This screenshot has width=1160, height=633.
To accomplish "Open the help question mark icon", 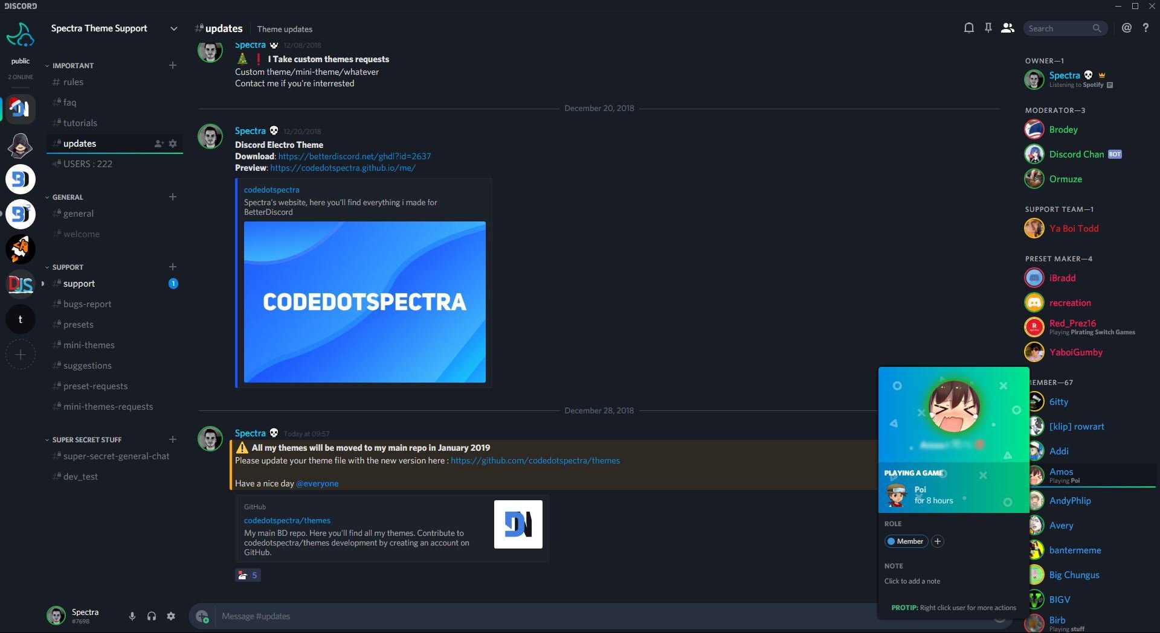I will pos(1145,28).
